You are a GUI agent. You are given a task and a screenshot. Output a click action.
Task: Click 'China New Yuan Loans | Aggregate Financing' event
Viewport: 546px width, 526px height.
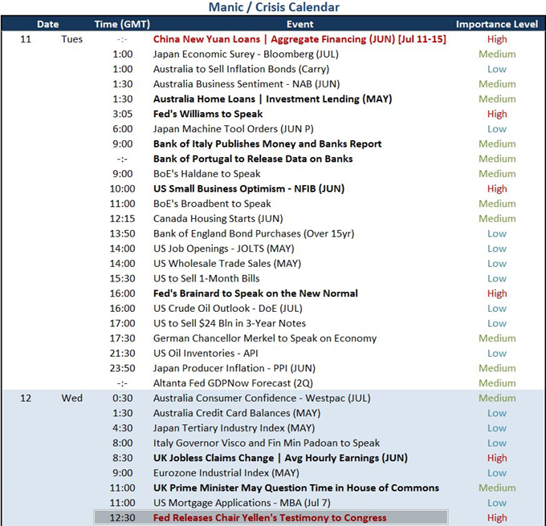[299, 39]
